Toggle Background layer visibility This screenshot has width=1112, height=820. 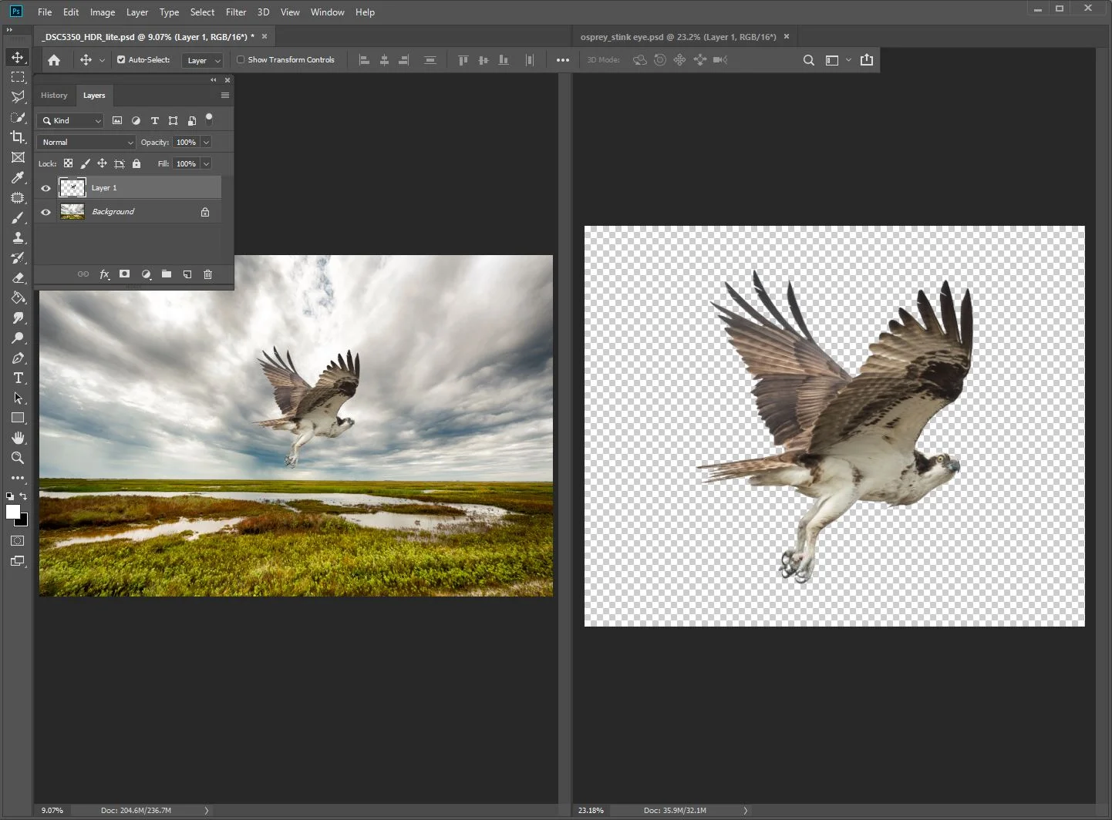point(45,212)
